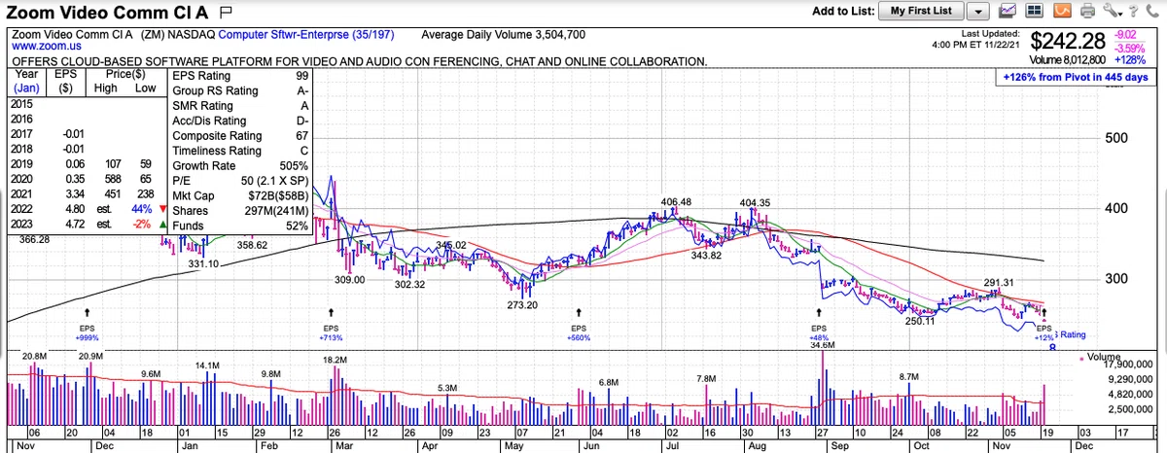This screenshot has height=453, width=1167.
Task: Open the chart view icon
Action: coord(1008,11)
